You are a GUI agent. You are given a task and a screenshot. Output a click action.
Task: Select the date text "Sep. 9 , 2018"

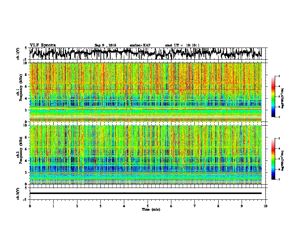105,45
